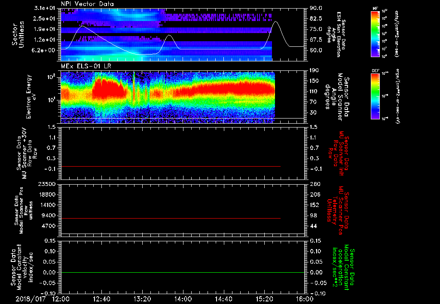Click the red line in Scanner Pos plot

tap(171, 218)
